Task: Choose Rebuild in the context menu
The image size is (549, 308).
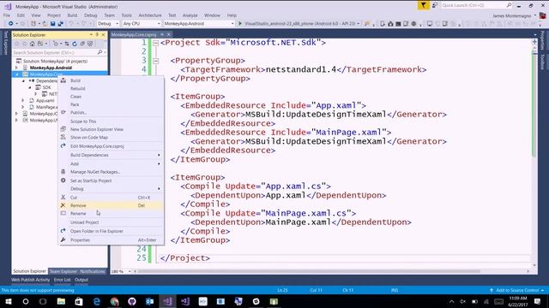Action: pyautogui.click(x=111, y=88)
